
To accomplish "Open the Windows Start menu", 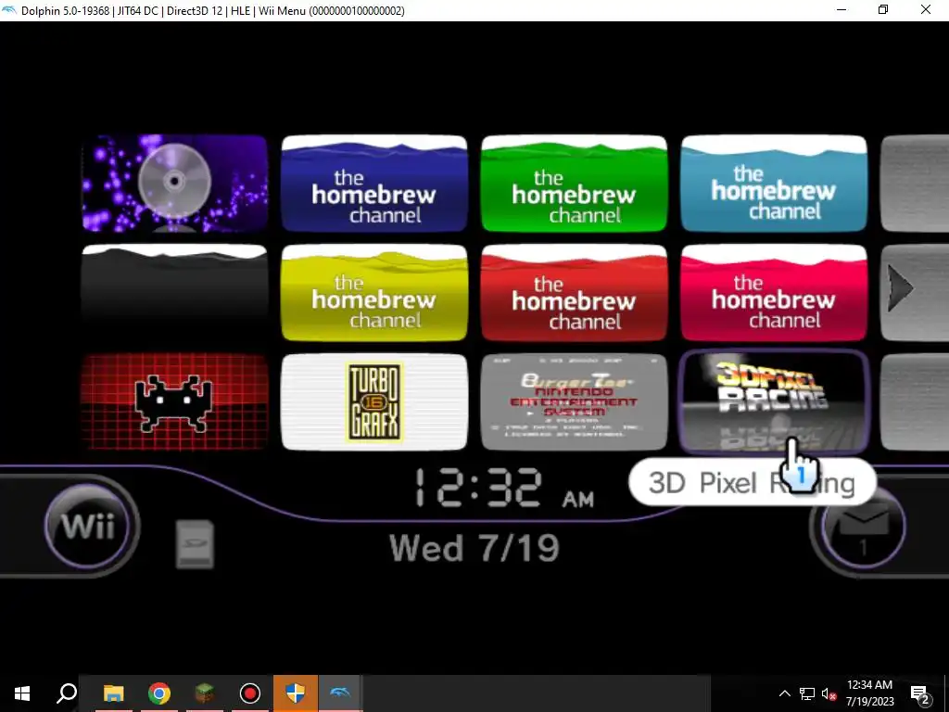I will tap(22, 693).
